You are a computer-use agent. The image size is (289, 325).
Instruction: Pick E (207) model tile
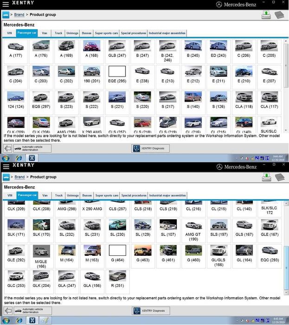click(x=269, y=77)
